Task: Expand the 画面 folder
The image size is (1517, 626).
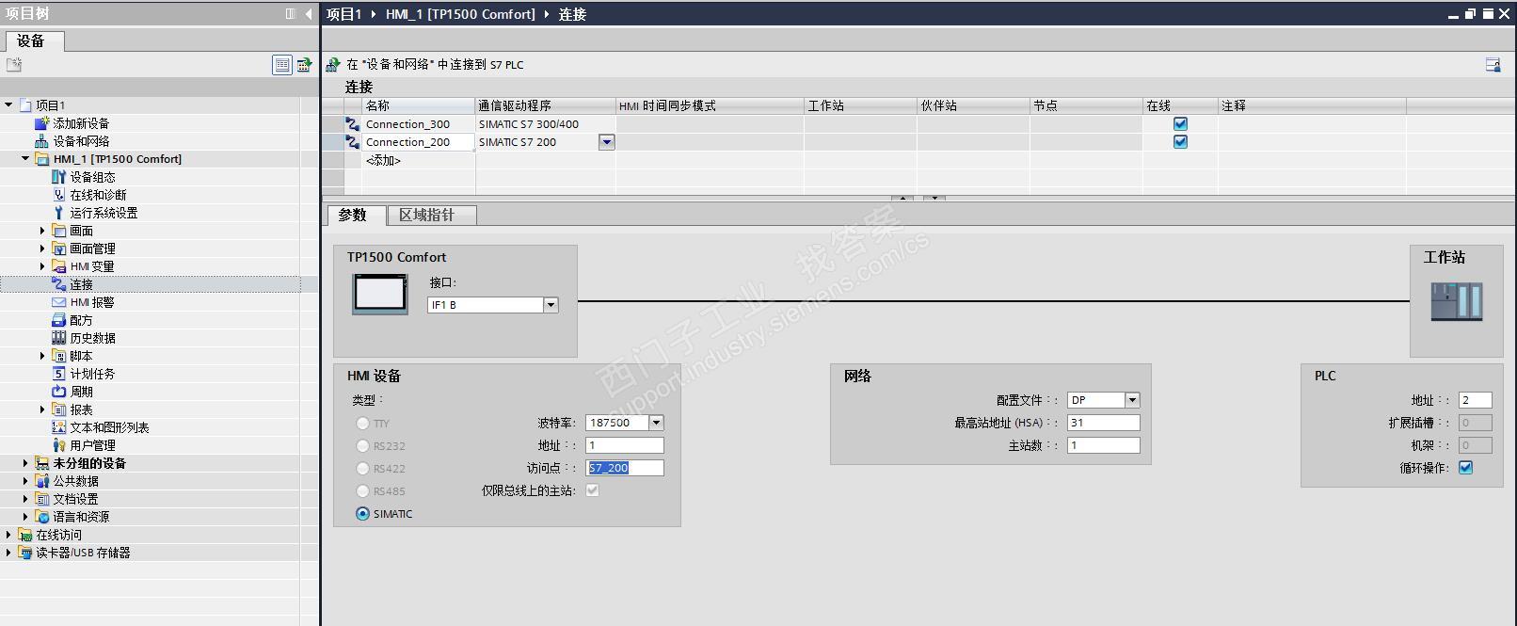Action: tap(42, 231)
